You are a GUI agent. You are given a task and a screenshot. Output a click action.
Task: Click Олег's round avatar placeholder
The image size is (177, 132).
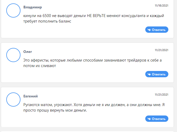tap(13, 55)
